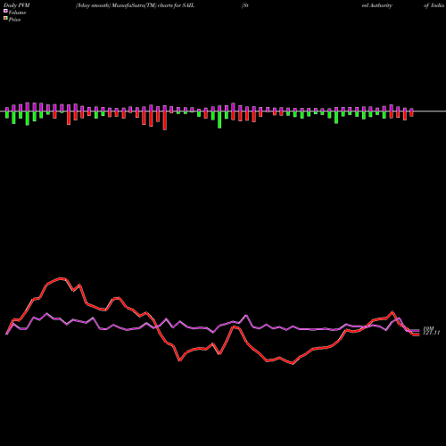446x446 pixels.
Task: Click '(3day smooth) MunafaSutra(TM) charts for SAIL' heading
Action: [135, 5]
